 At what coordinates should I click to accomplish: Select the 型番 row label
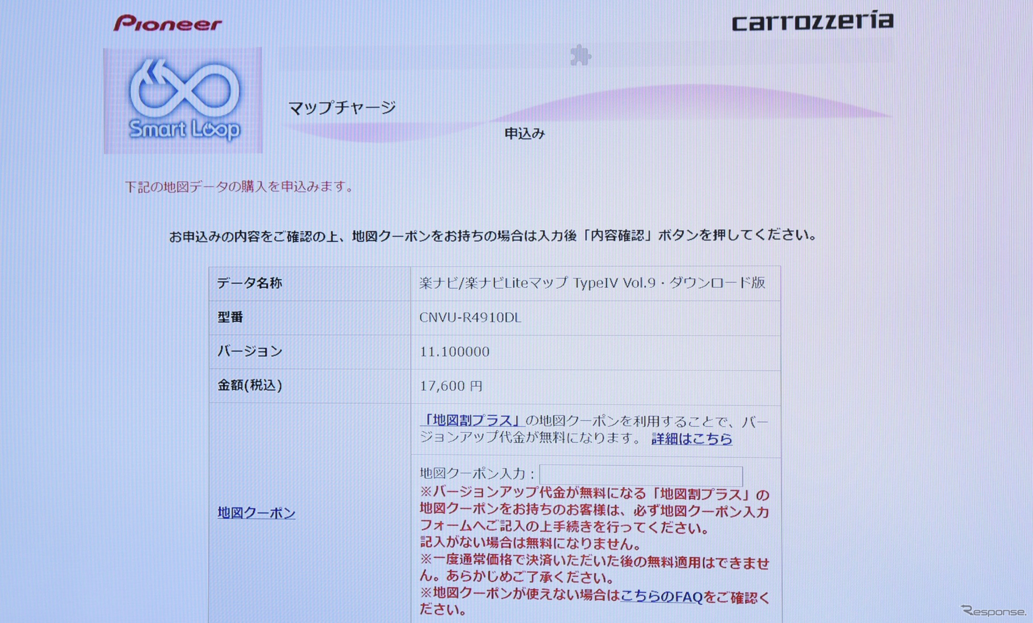tap(231, 317)
